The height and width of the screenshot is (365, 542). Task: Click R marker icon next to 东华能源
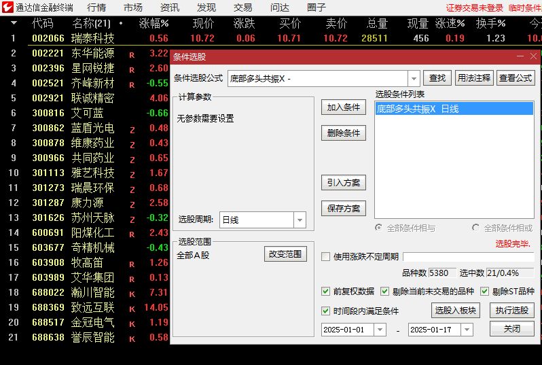[132, 55]
